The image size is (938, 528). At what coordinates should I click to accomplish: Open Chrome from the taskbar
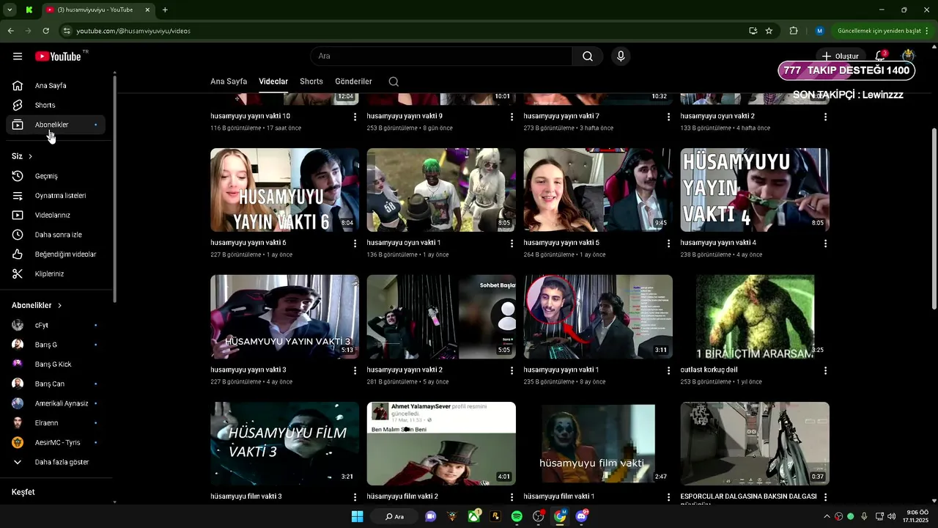(x=560, y=516)
